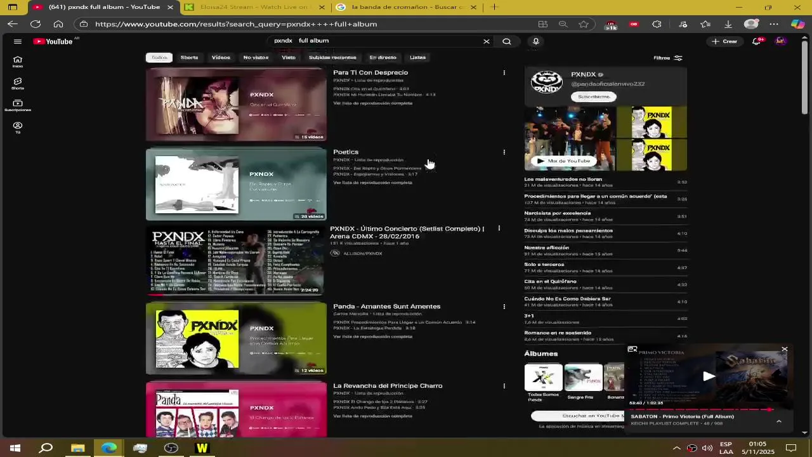Open options menu for Para Ti Con Desprecio
This screenshot has width=812, height=457.
504,73
